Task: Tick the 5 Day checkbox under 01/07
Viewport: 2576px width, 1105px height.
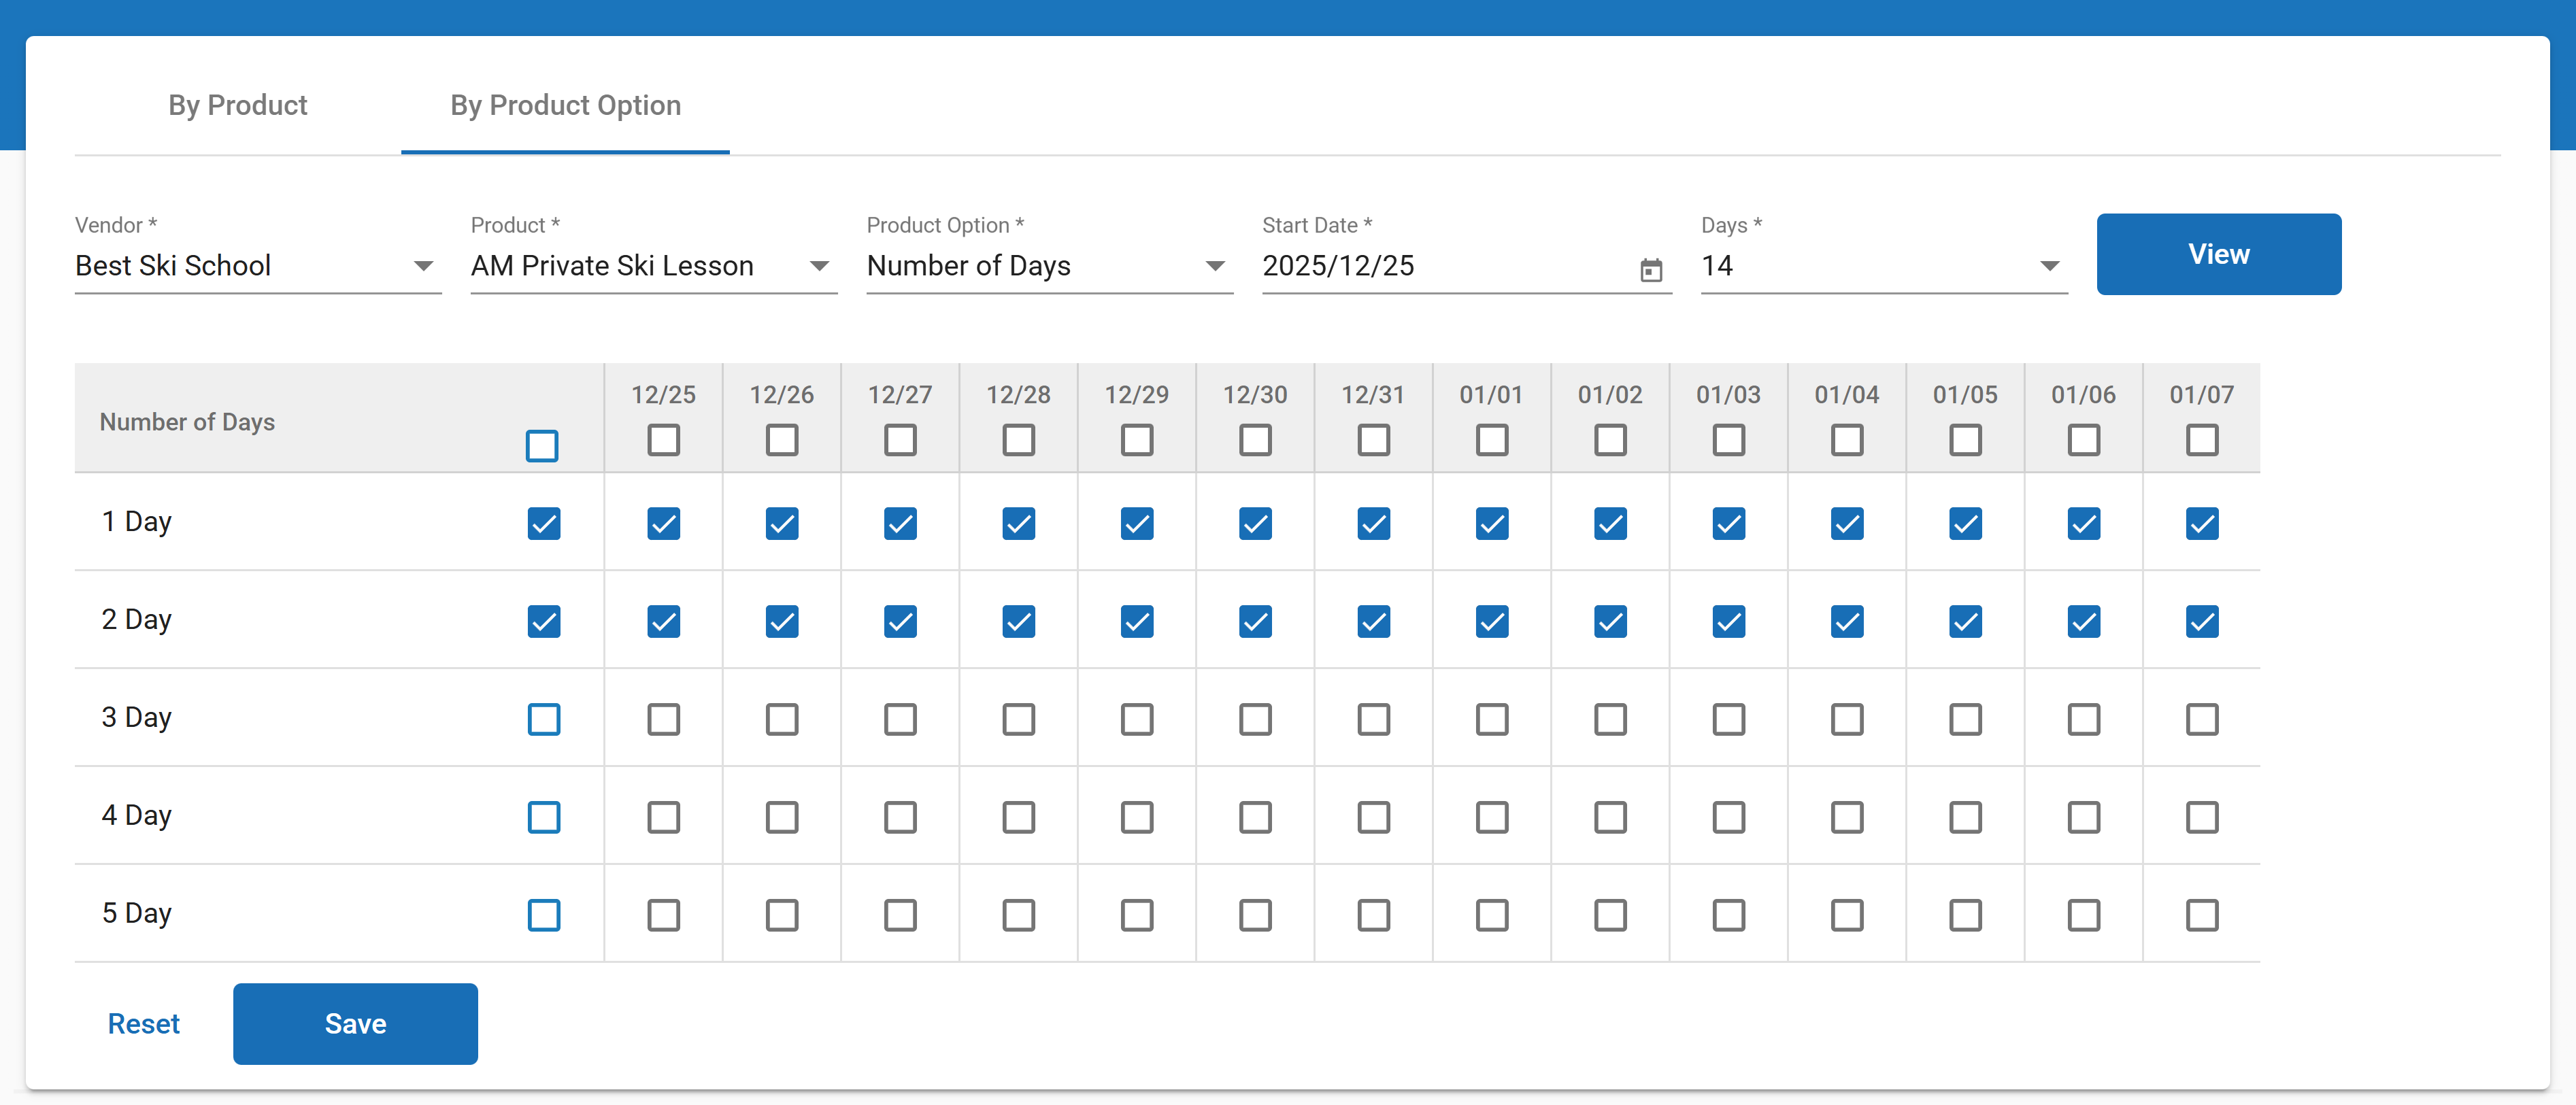Action: pos(2201,914)
